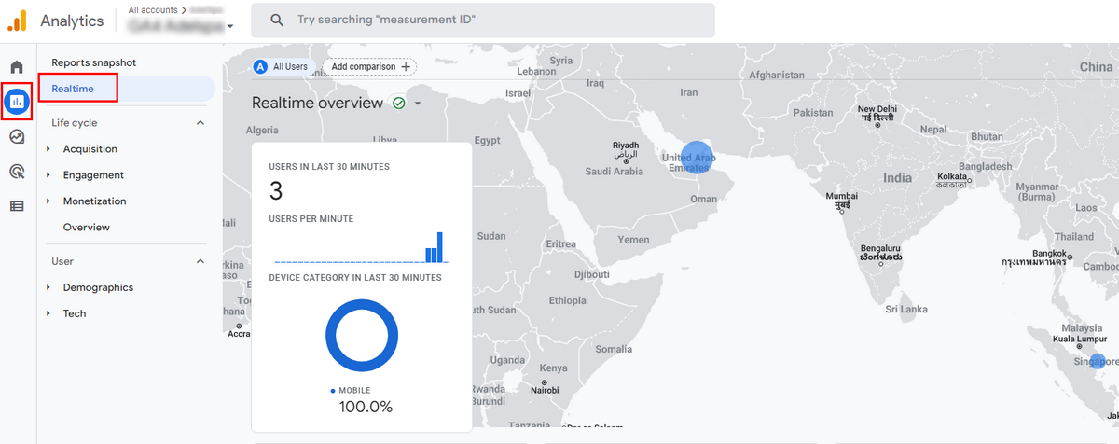Expand the Tech arrow

pyautogui.click(x=48, y=314)
